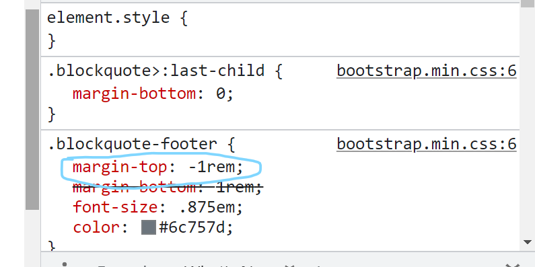The image size is (535, 267).
Task: Select the margin-top property name
Action: pyautogui.click(x=120, y=167)
